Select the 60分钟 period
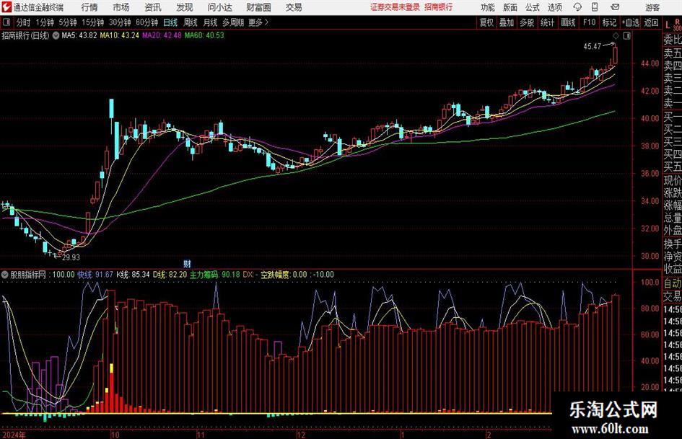This screenshot has width=682, height=439. coord(147,22)
